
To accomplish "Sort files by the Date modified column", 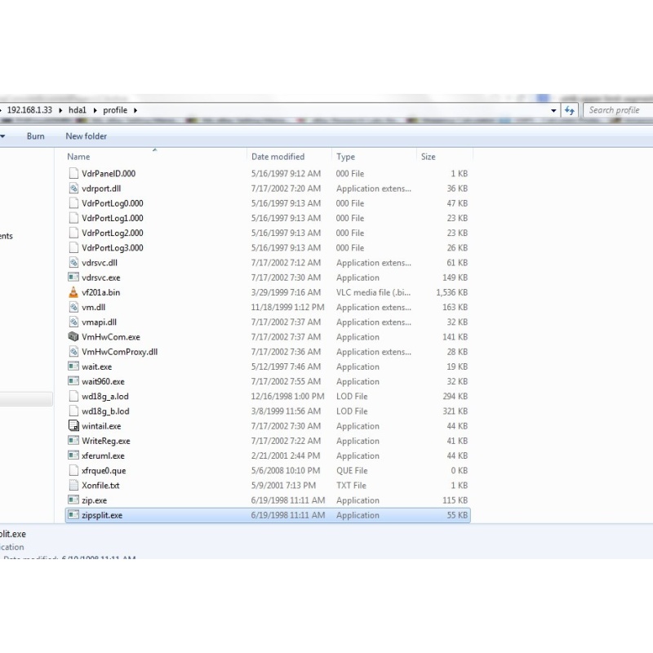I will click(278, 157).
